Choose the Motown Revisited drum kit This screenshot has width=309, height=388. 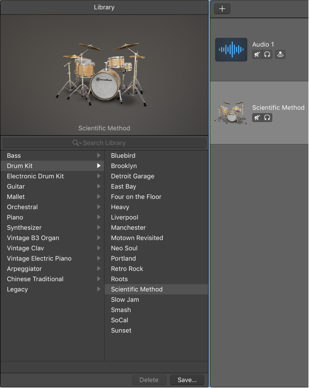click(x=137, y=238)
